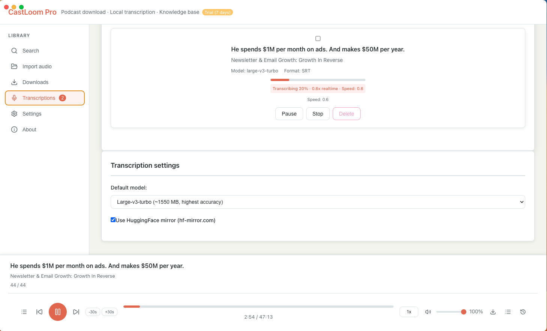This screenshot has height=331, width=547.
Task: Mute the player volume with the speaker icon
Action: [x=428, y=311]
